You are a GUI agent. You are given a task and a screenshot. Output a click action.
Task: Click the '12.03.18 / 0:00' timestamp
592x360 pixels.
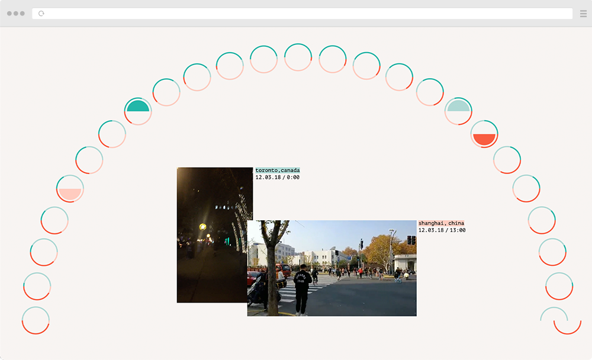(x=278, y=177)
